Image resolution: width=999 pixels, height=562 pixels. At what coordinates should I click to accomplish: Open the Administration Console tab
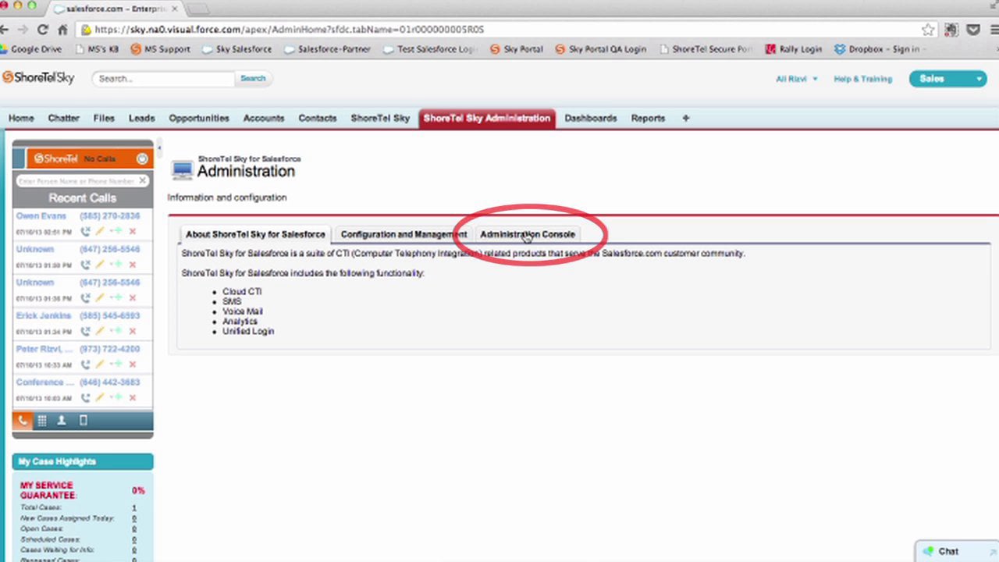tap(528, 234)
